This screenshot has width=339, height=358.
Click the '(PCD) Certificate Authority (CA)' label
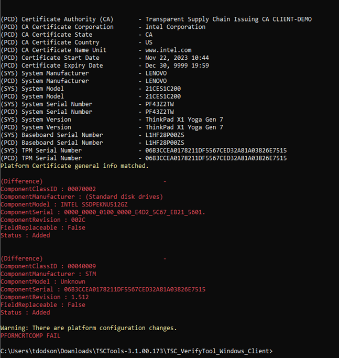coord(57,19)
